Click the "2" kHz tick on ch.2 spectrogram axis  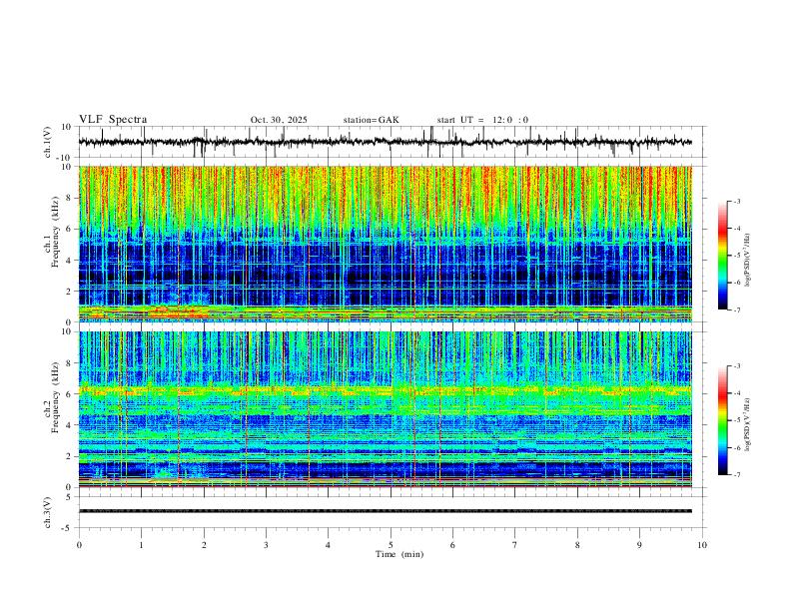pos(69,456)
